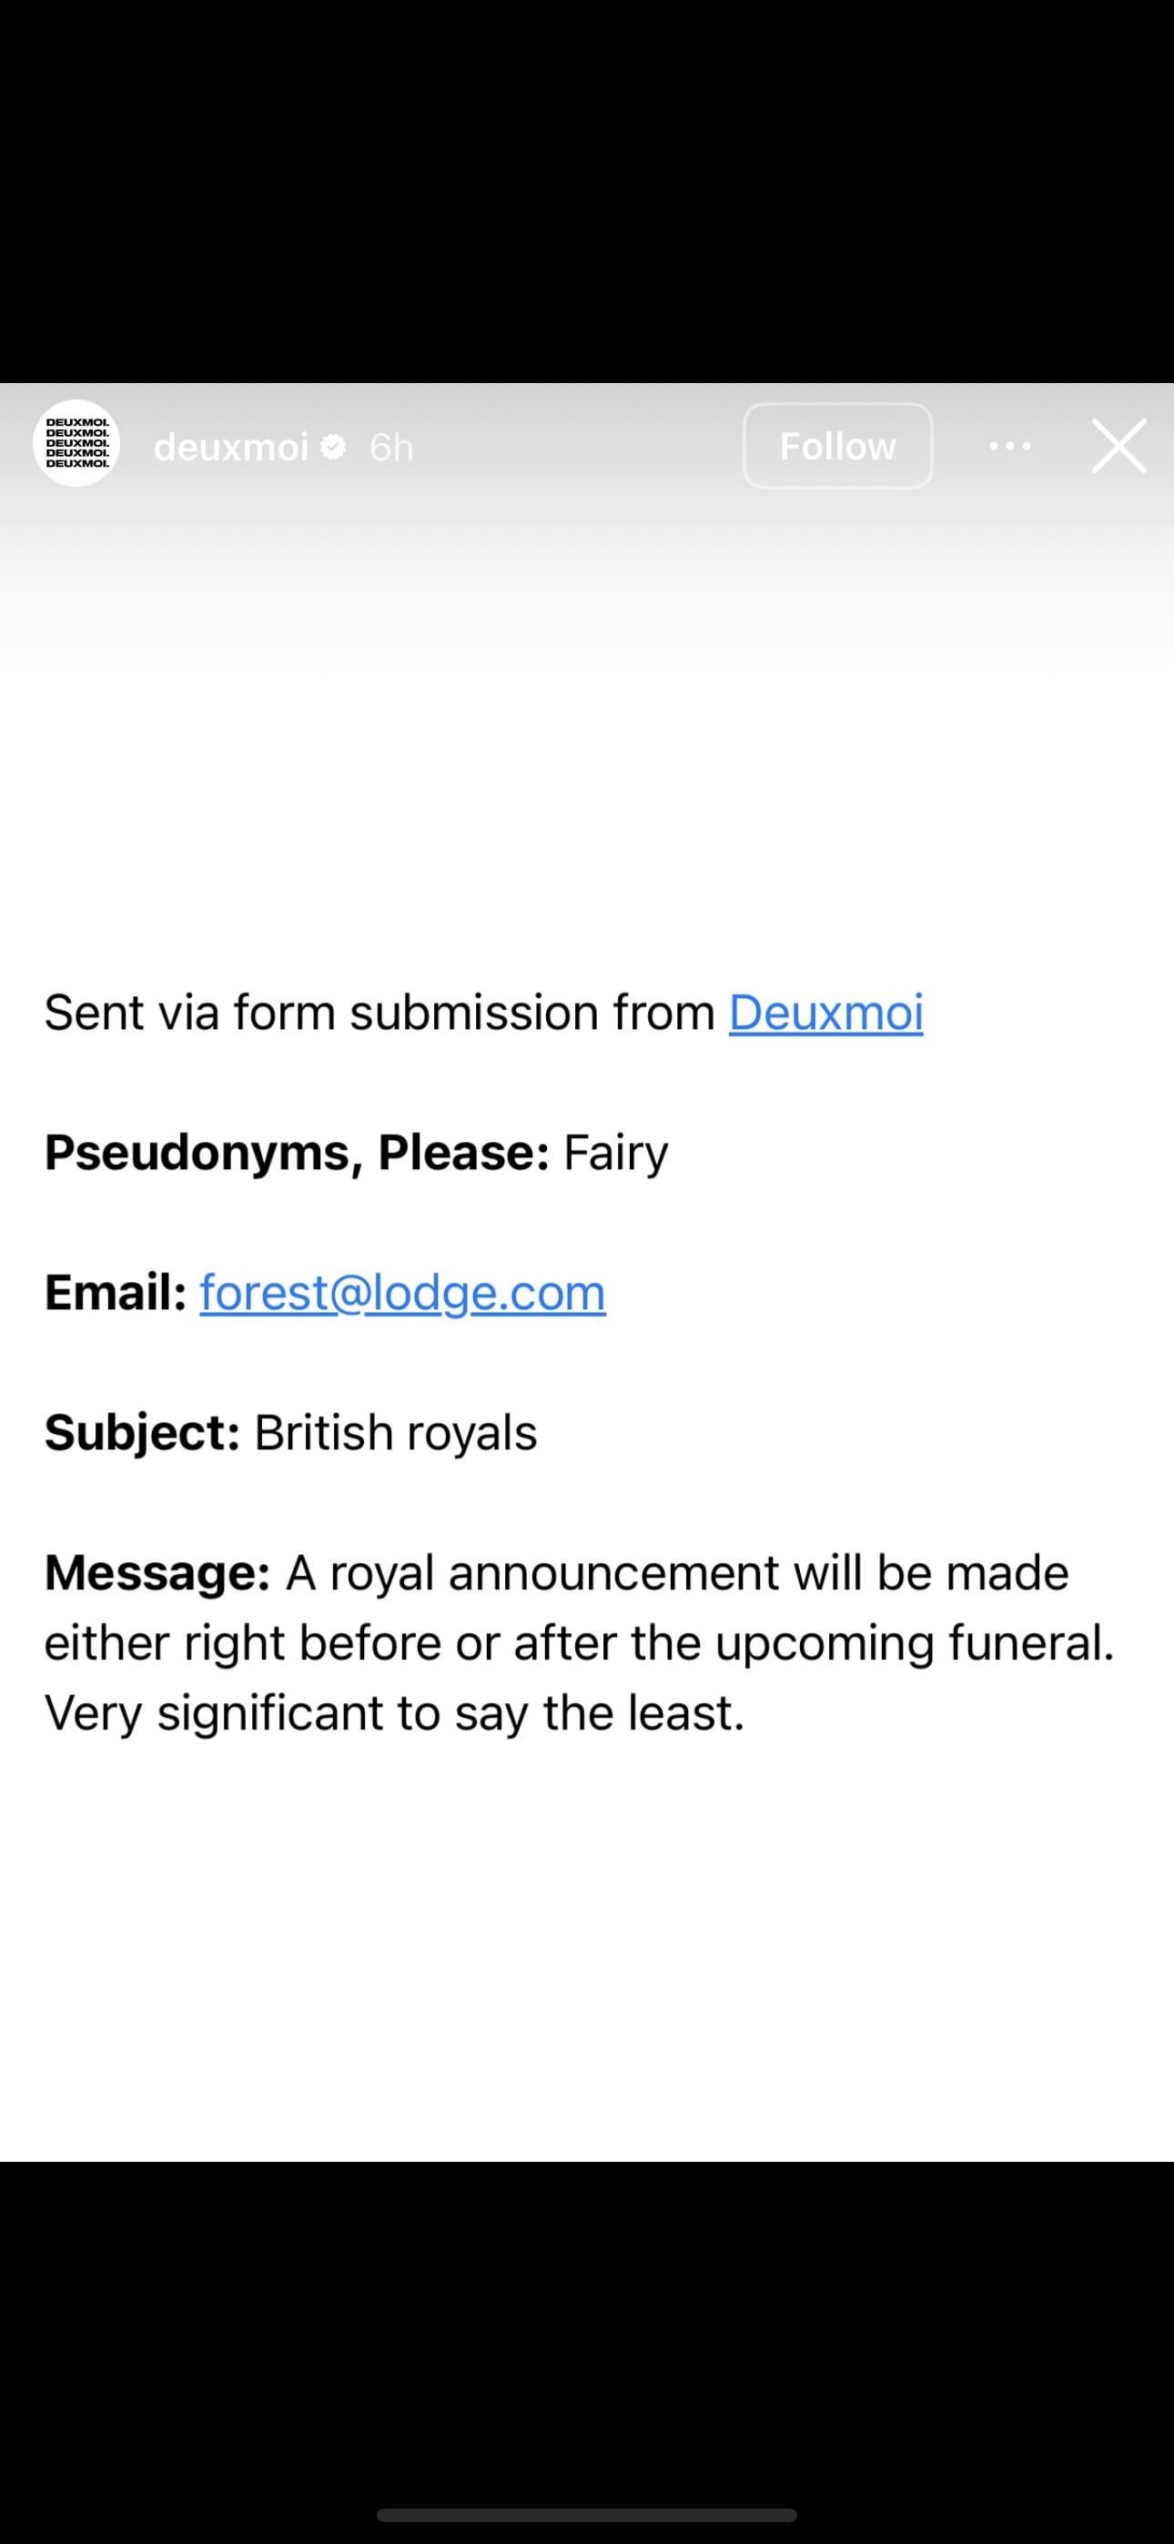
Task: Tap "Sent via form submission from" text
Action: click(x=380, y=1013)
